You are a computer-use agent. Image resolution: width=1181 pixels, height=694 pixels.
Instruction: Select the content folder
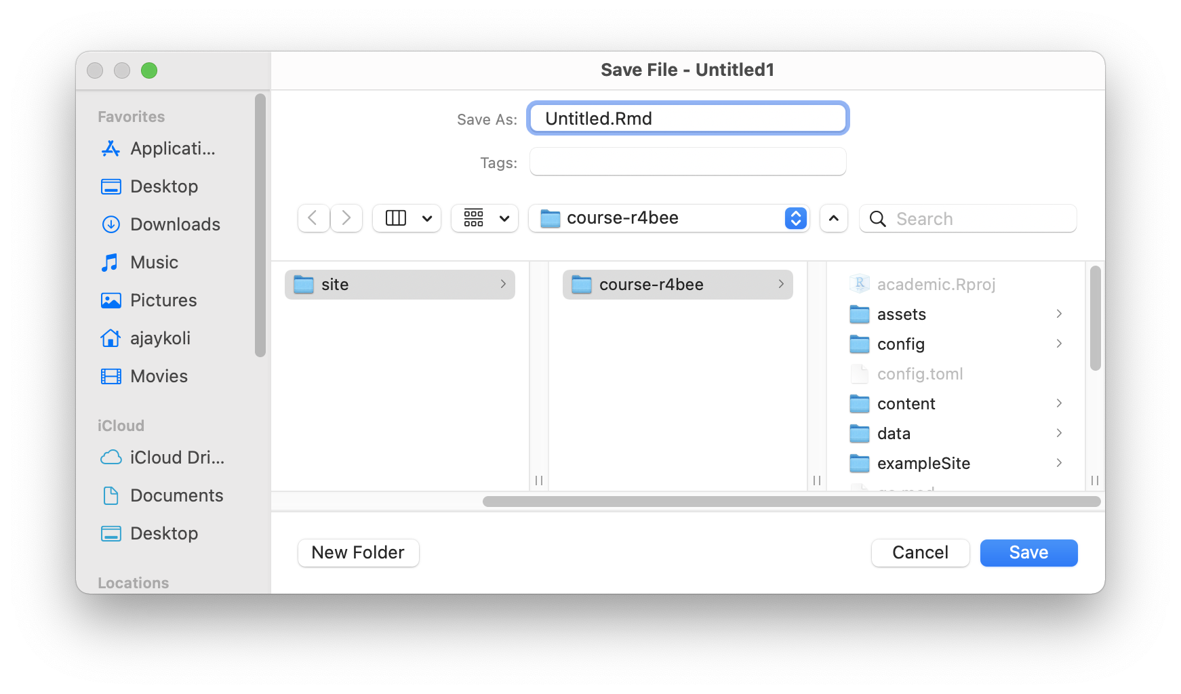(956, 404)
